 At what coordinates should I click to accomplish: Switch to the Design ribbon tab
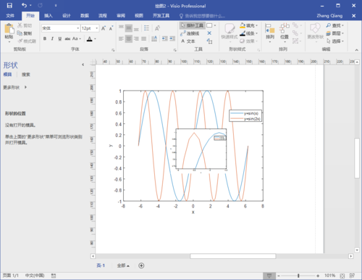point(67,16)
